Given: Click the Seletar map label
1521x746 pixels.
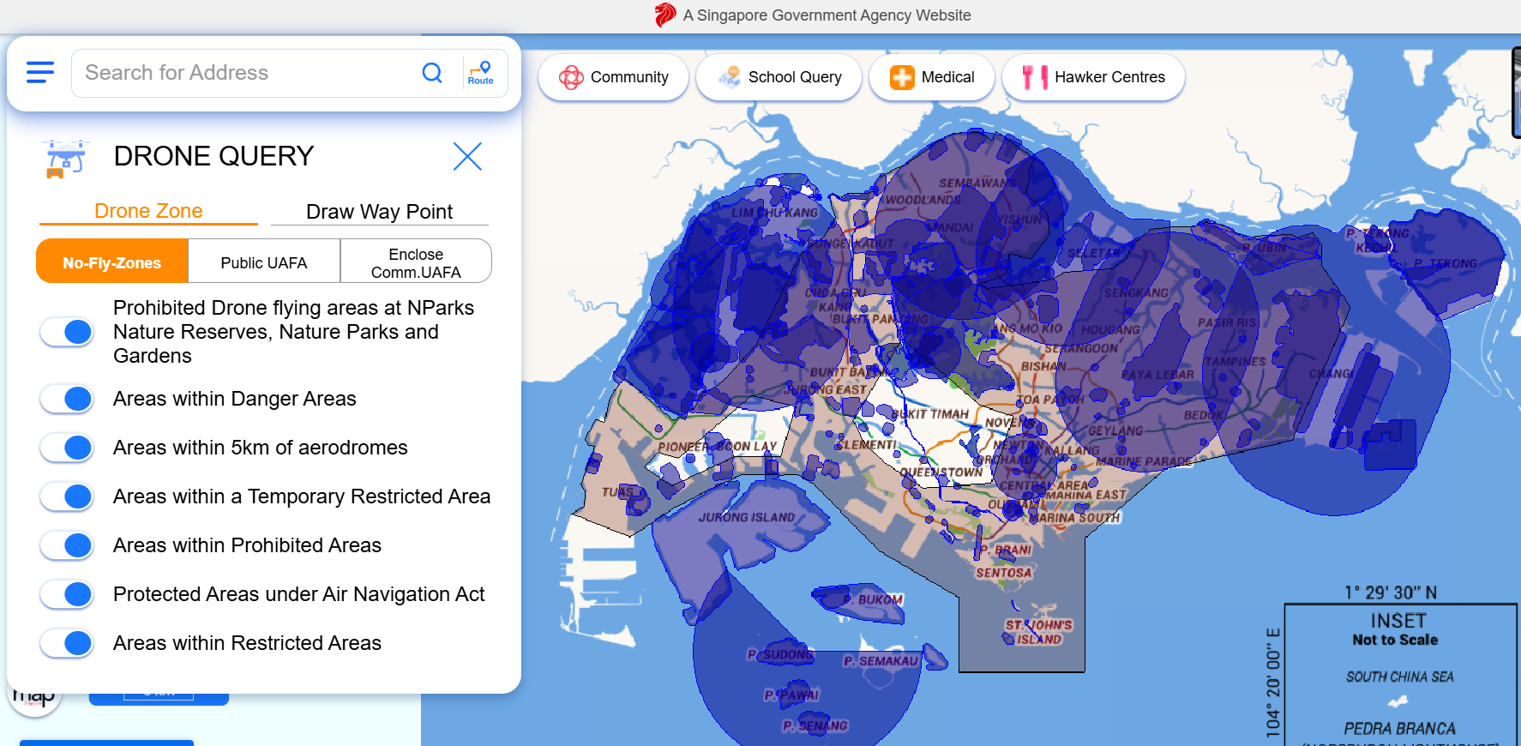Looking at the screenshot, I should [x=1095, y=253].
